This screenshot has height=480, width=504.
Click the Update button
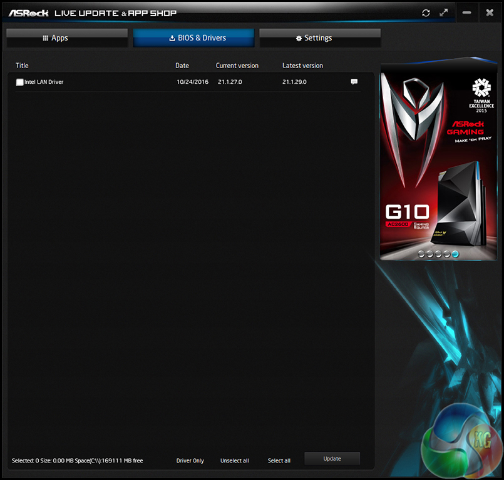pyautogui.click(x=332, y=459)
